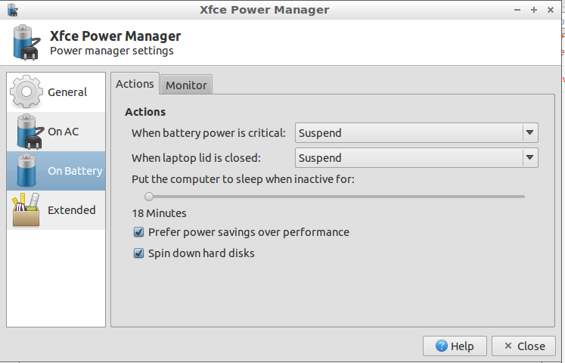Open the battery power critical dropdown

tap(417, 133)
